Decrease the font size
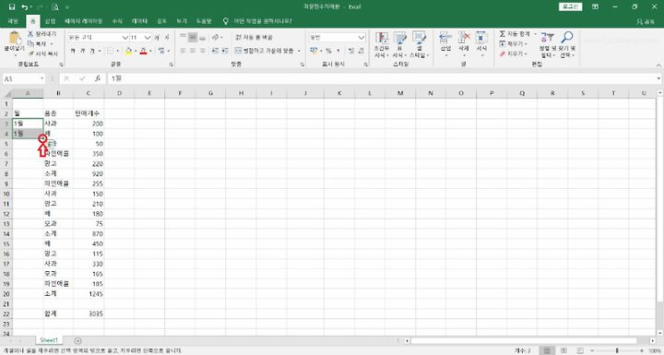 click(x=167, y=37)
